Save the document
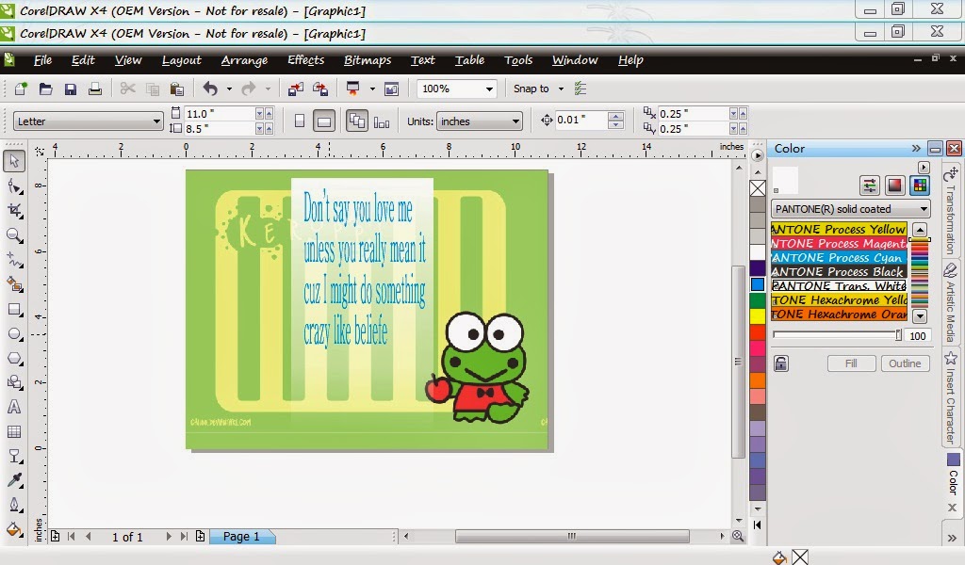Screen dimensions: 965x565 pos(70,89)
